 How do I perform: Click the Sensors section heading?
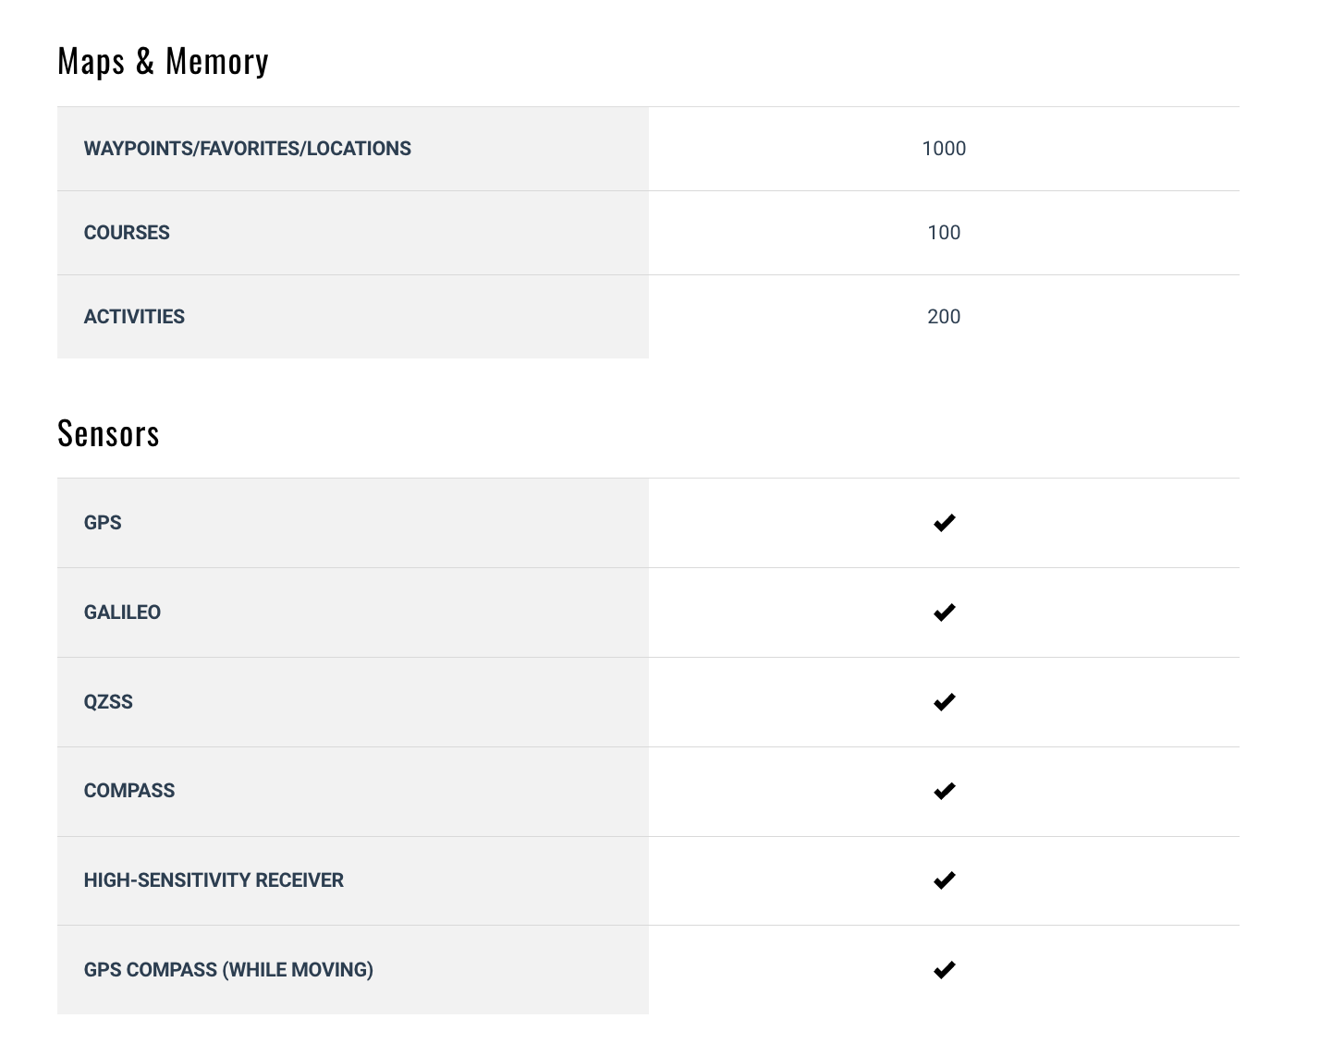[x=108, y=433]
